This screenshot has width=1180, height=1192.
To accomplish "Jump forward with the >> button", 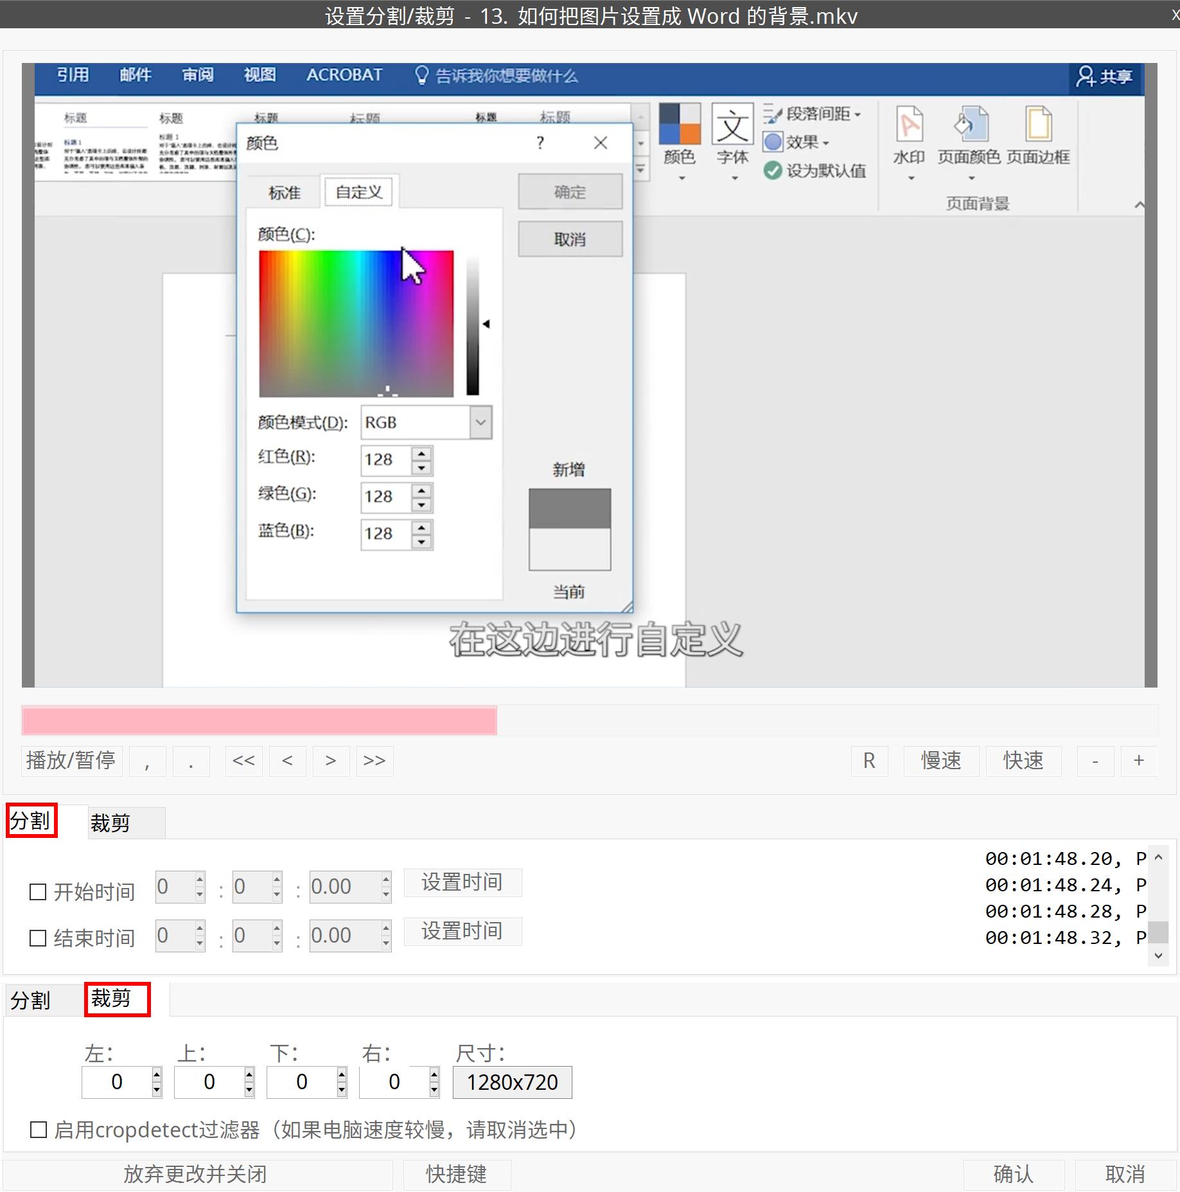I will [374, 761].
